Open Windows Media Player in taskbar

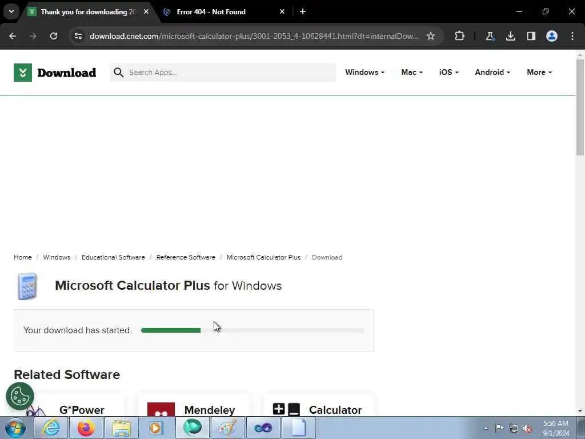pos(157,428)
